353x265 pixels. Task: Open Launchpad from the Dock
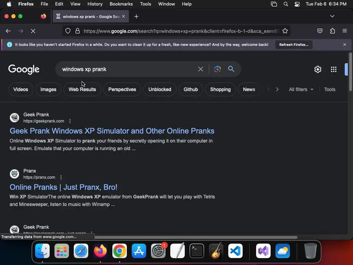point(62,251)
